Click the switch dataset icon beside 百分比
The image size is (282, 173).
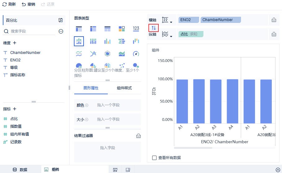pos(61,20)
